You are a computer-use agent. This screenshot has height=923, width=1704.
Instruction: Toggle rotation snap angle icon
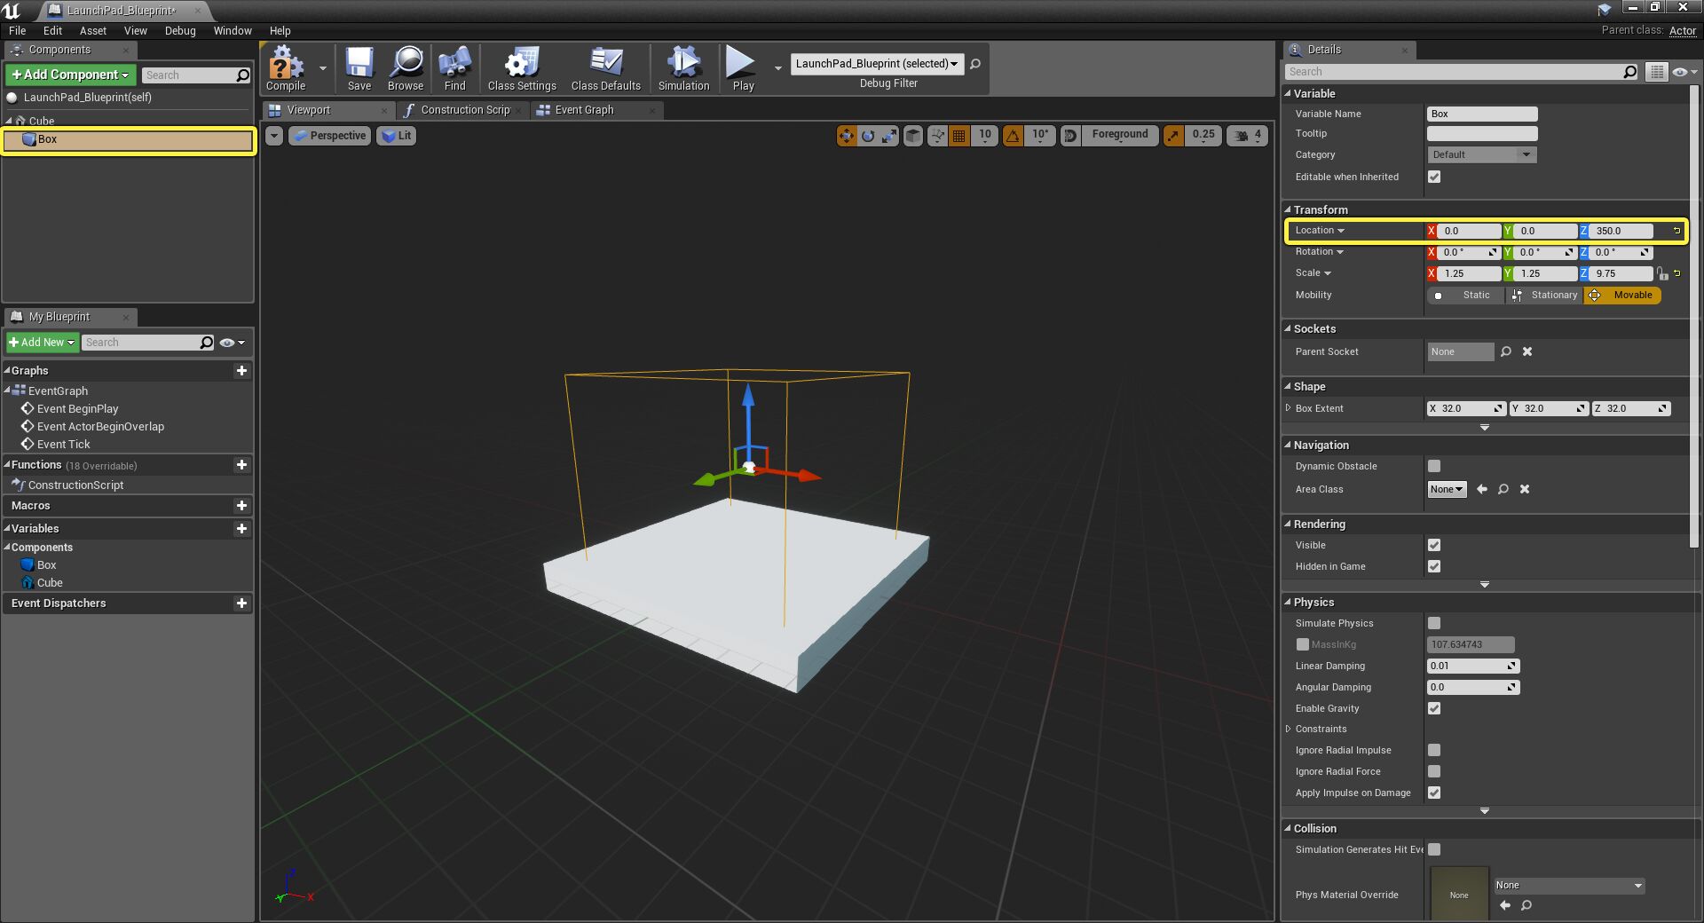(1013, 136)
